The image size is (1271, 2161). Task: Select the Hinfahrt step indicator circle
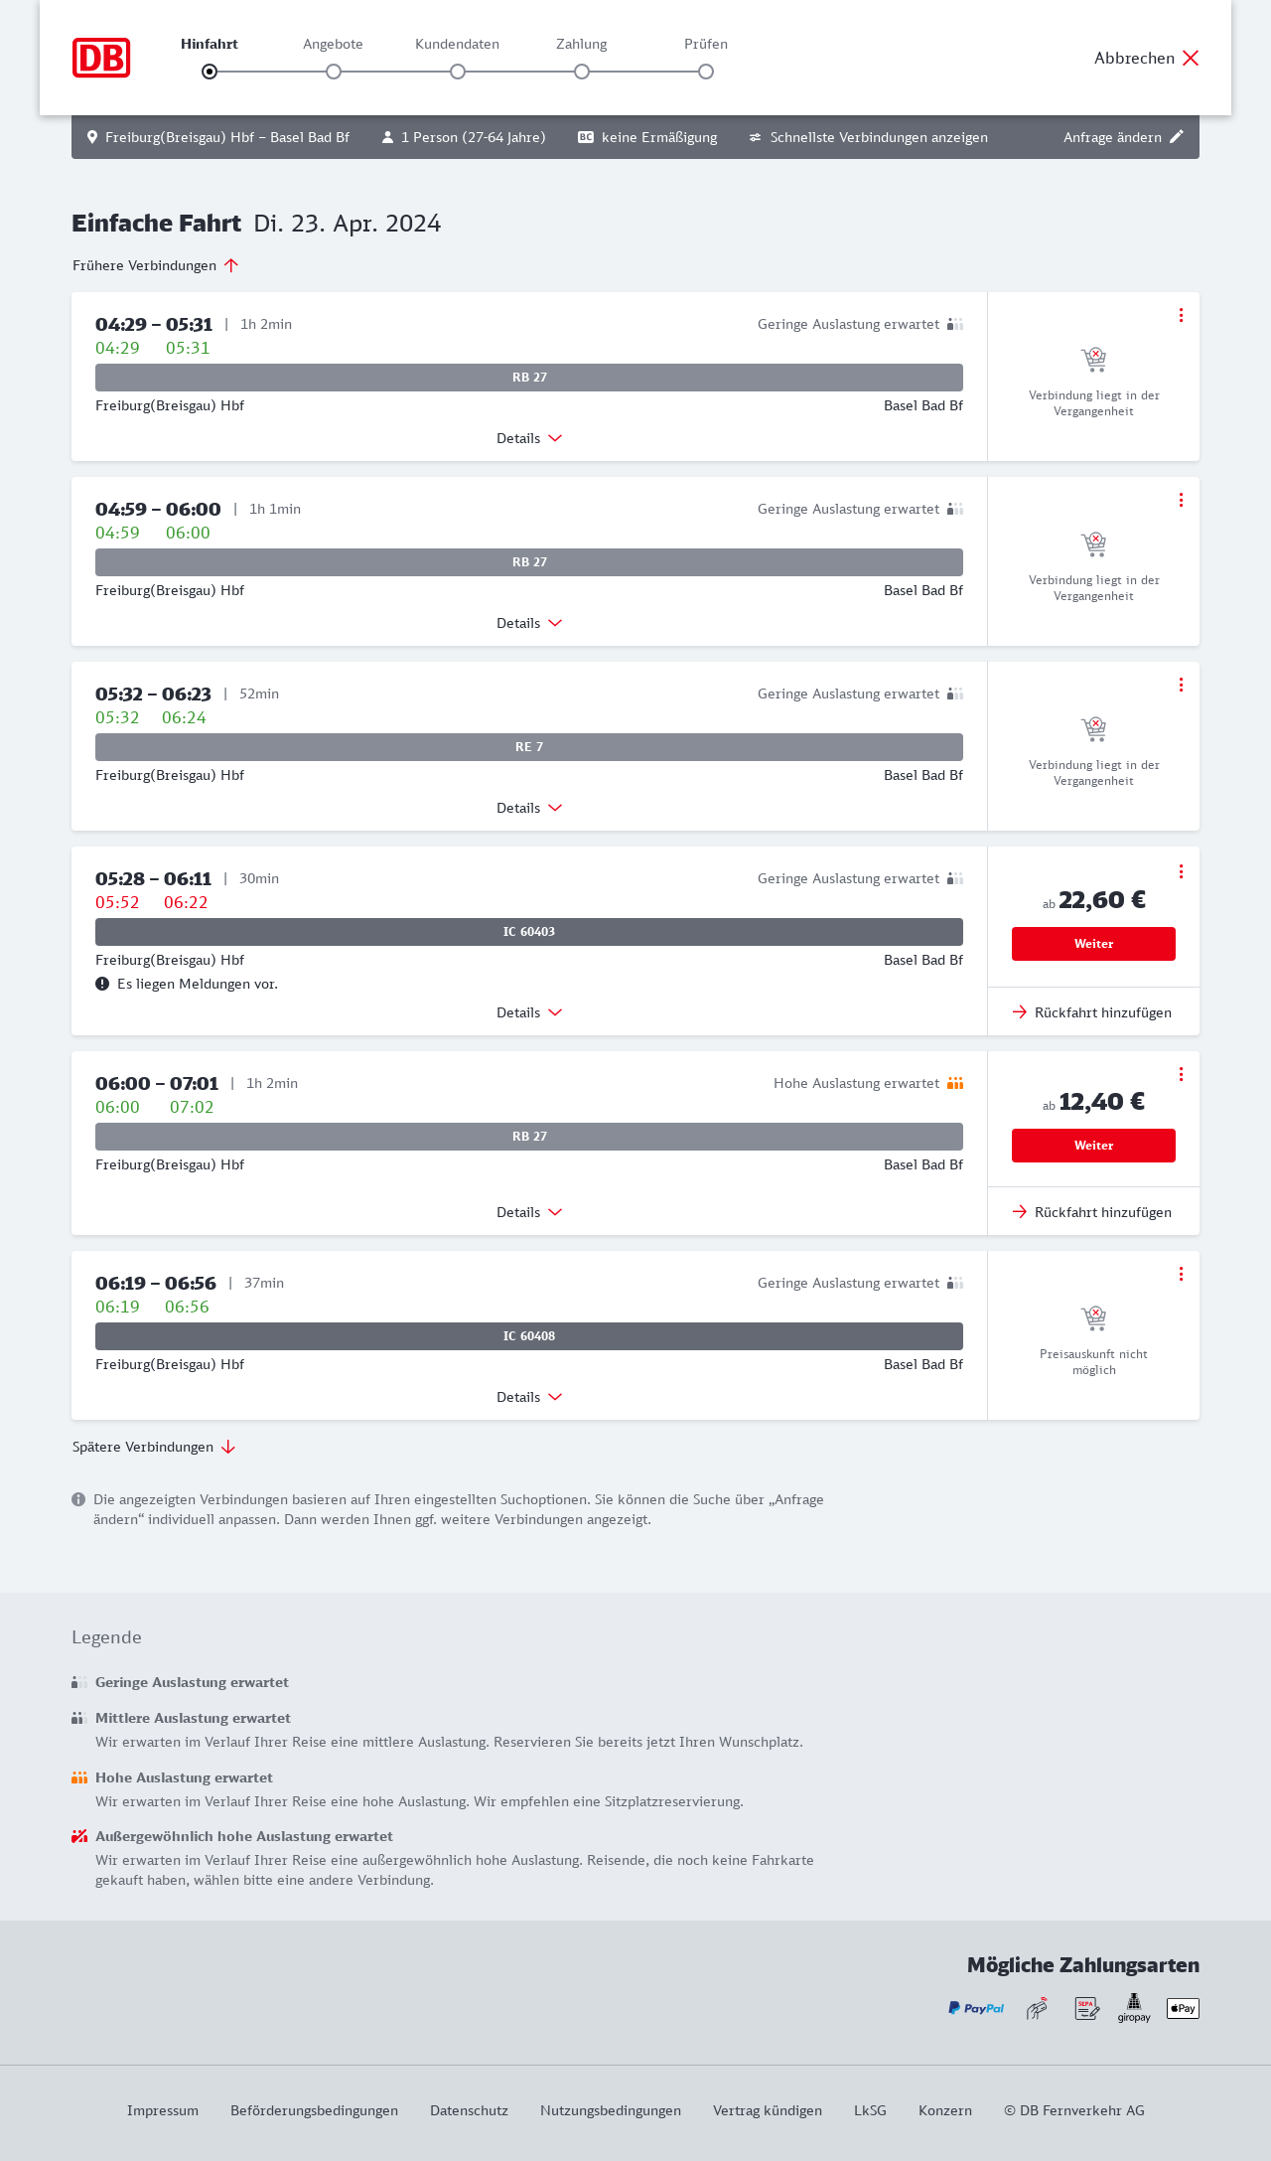tap(210, 72)
